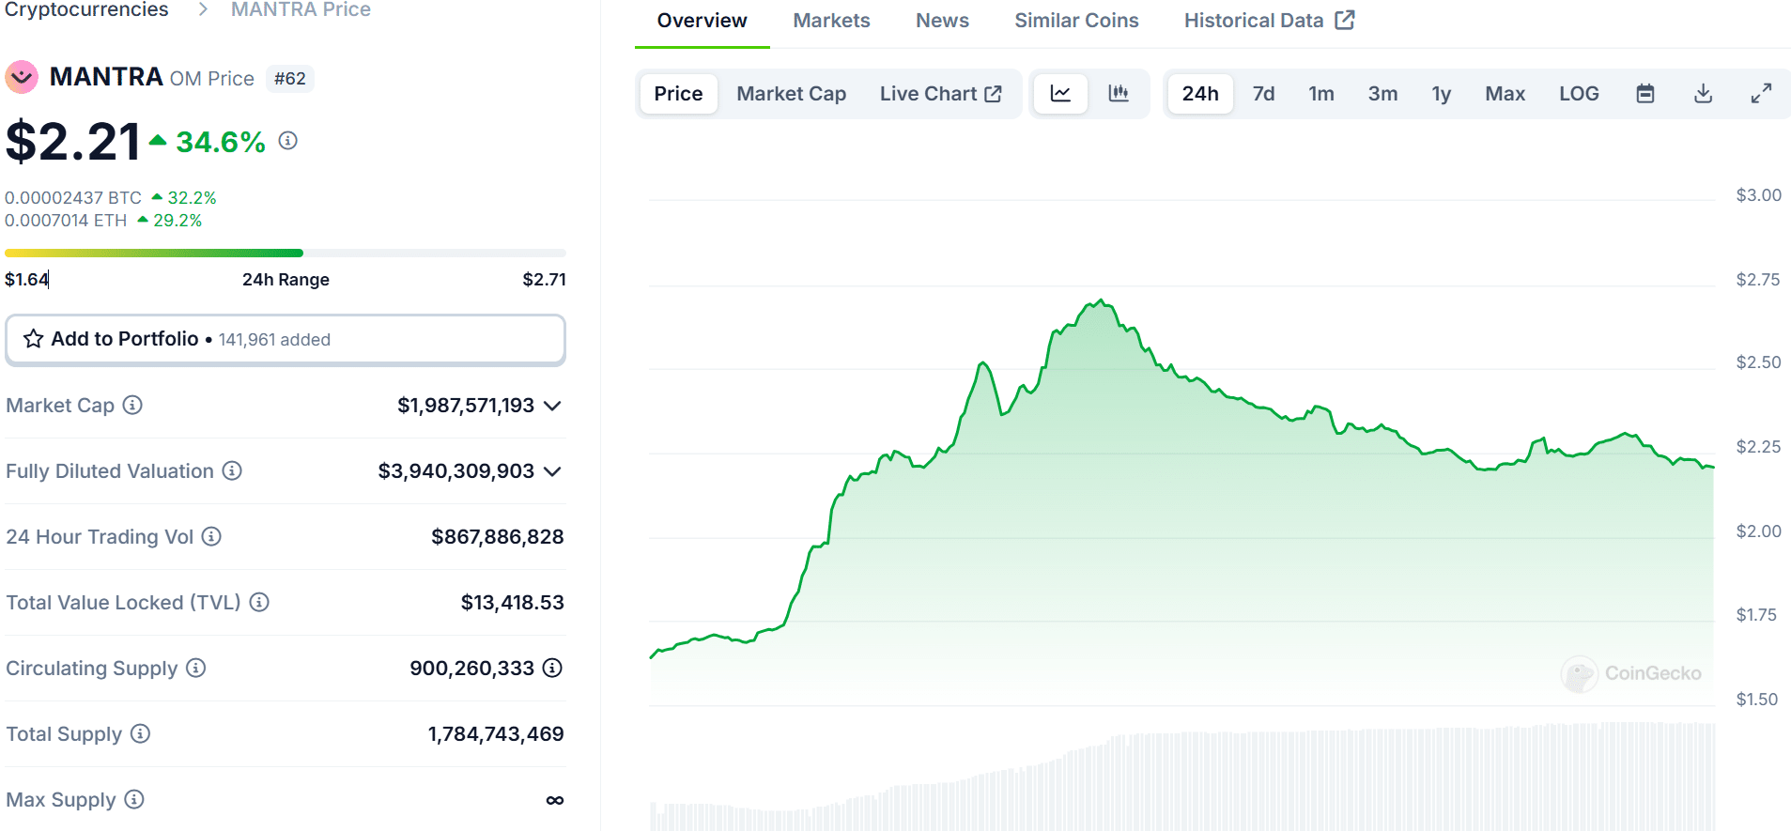This screenshot has height=831, width=1791.
Task: Select the Market Cap chart toggle
Action: coord(791,94)
